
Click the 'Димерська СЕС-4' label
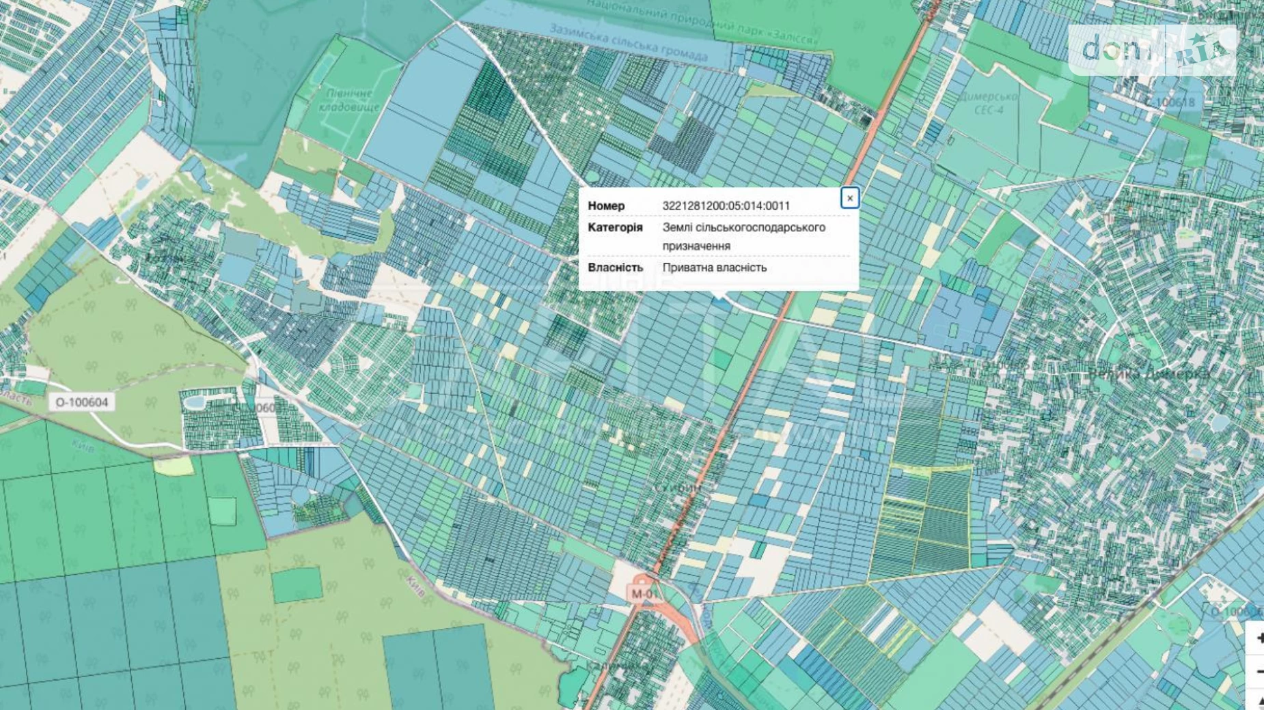coord(989,103)
